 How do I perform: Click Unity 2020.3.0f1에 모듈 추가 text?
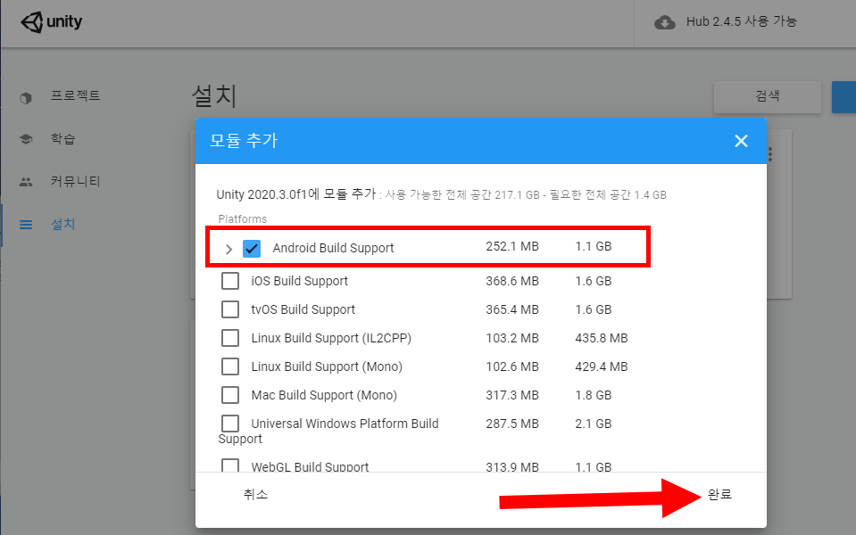[295, 194]
